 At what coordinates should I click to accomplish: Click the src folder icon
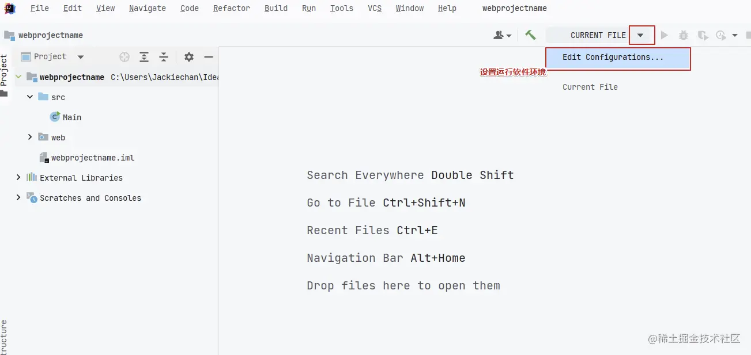pyautogui.click(x=43, y=97)
